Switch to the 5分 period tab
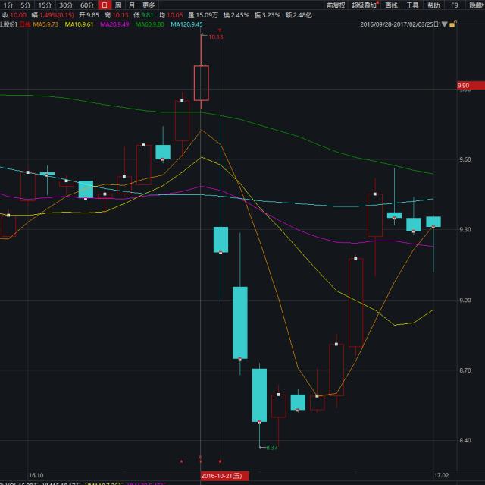The height and width of the screenshot is (485, 485). (x=27, y=5)
